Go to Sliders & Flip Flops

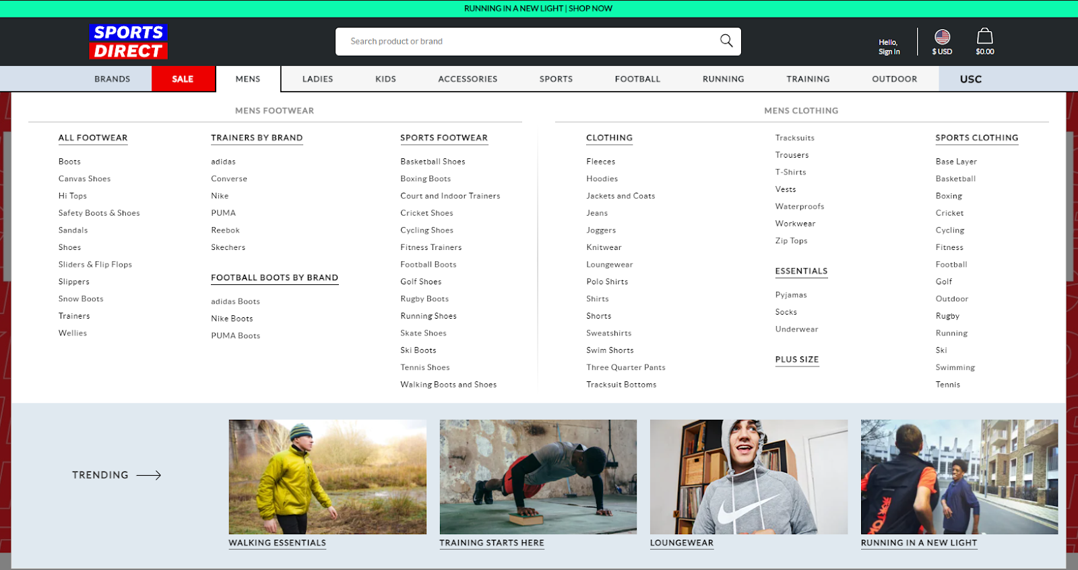[95, 264]
